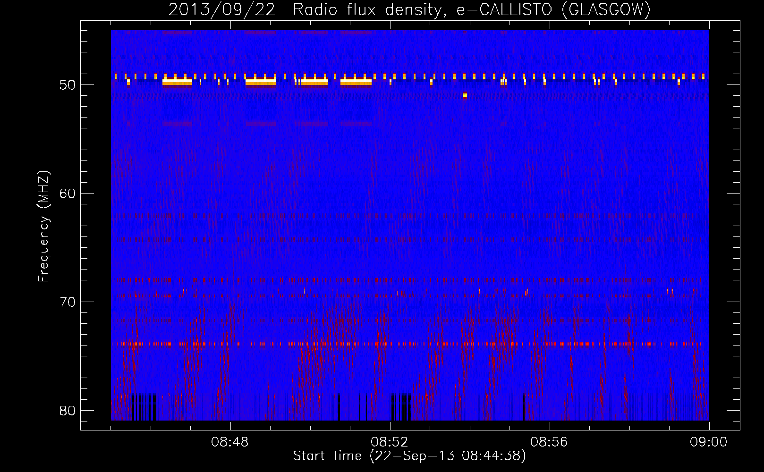Click the 08:56 time tick label
Image resolution: width=764 pixels, height=472 pixels.
pyautogui.click(x=549, y=442)
